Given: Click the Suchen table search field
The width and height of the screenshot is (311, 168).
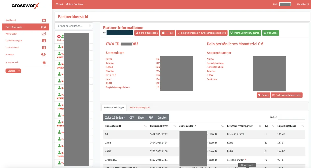Looking at the screenshot, I should tap(291, 117).
